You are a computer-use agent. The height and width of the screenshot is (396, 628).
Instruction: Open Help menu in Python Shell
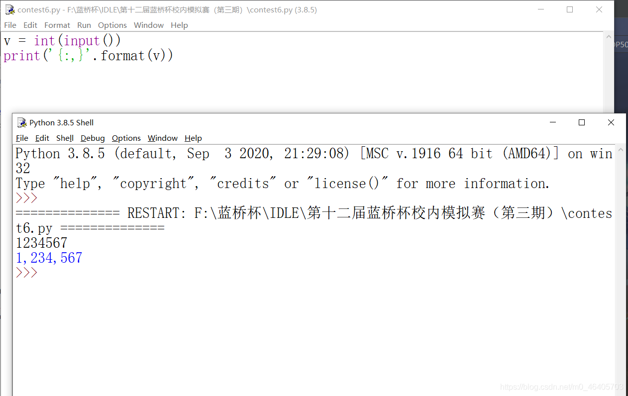(x=193, y=138)
